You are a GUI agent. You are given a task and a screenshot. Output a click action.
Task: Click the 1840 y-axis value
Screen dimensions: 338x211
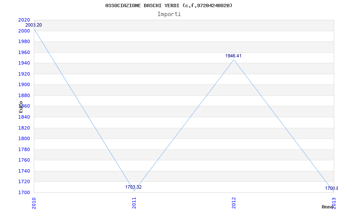(24, 117)
